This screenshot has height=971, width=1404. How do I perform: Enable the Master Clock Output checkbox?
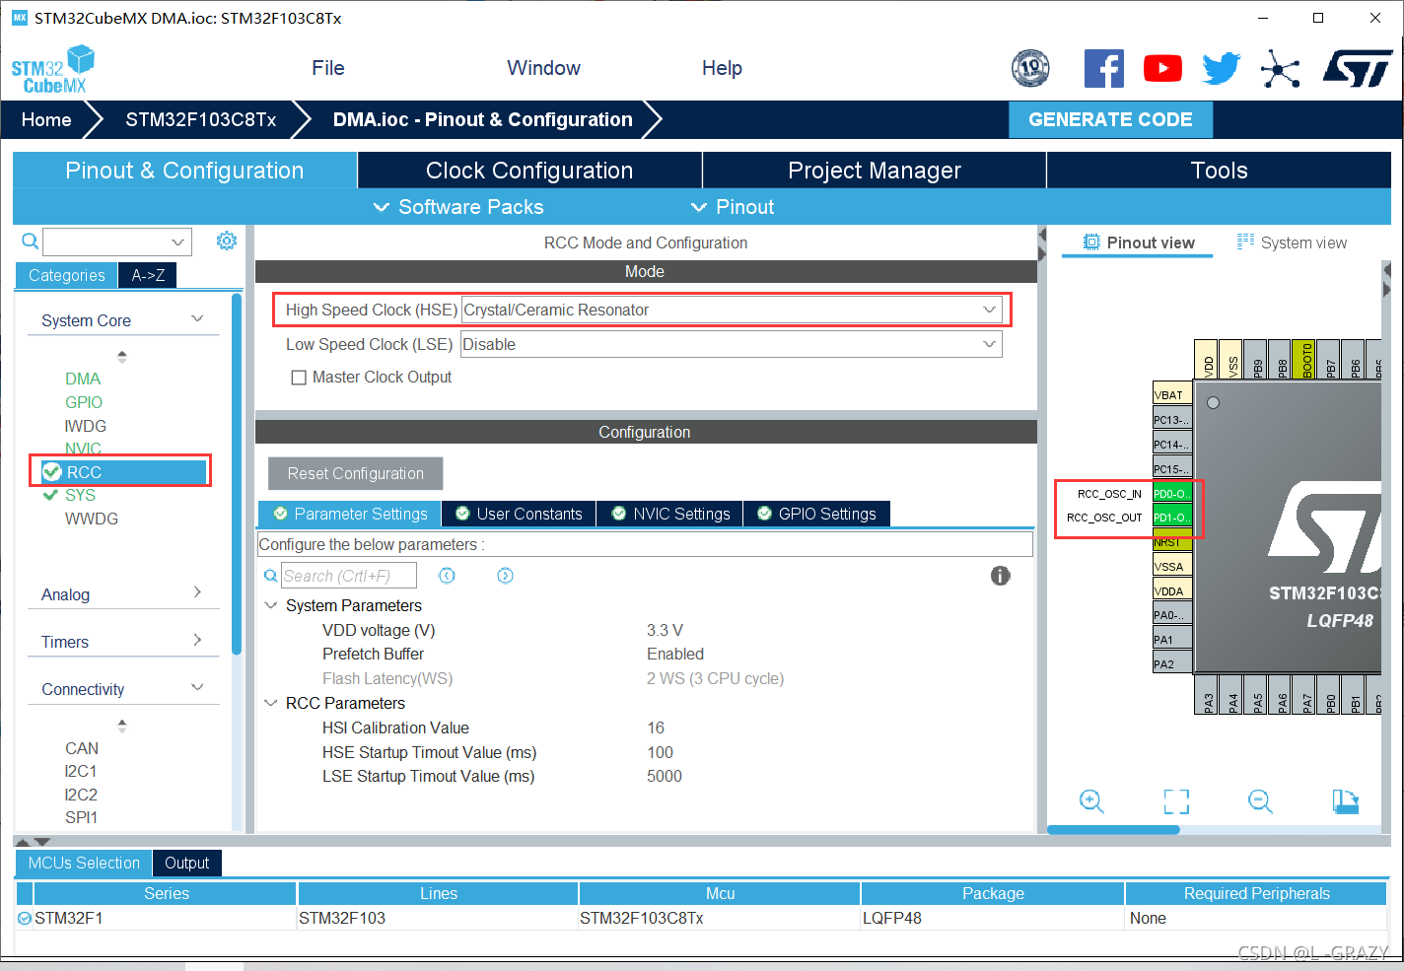pos(299,378)
